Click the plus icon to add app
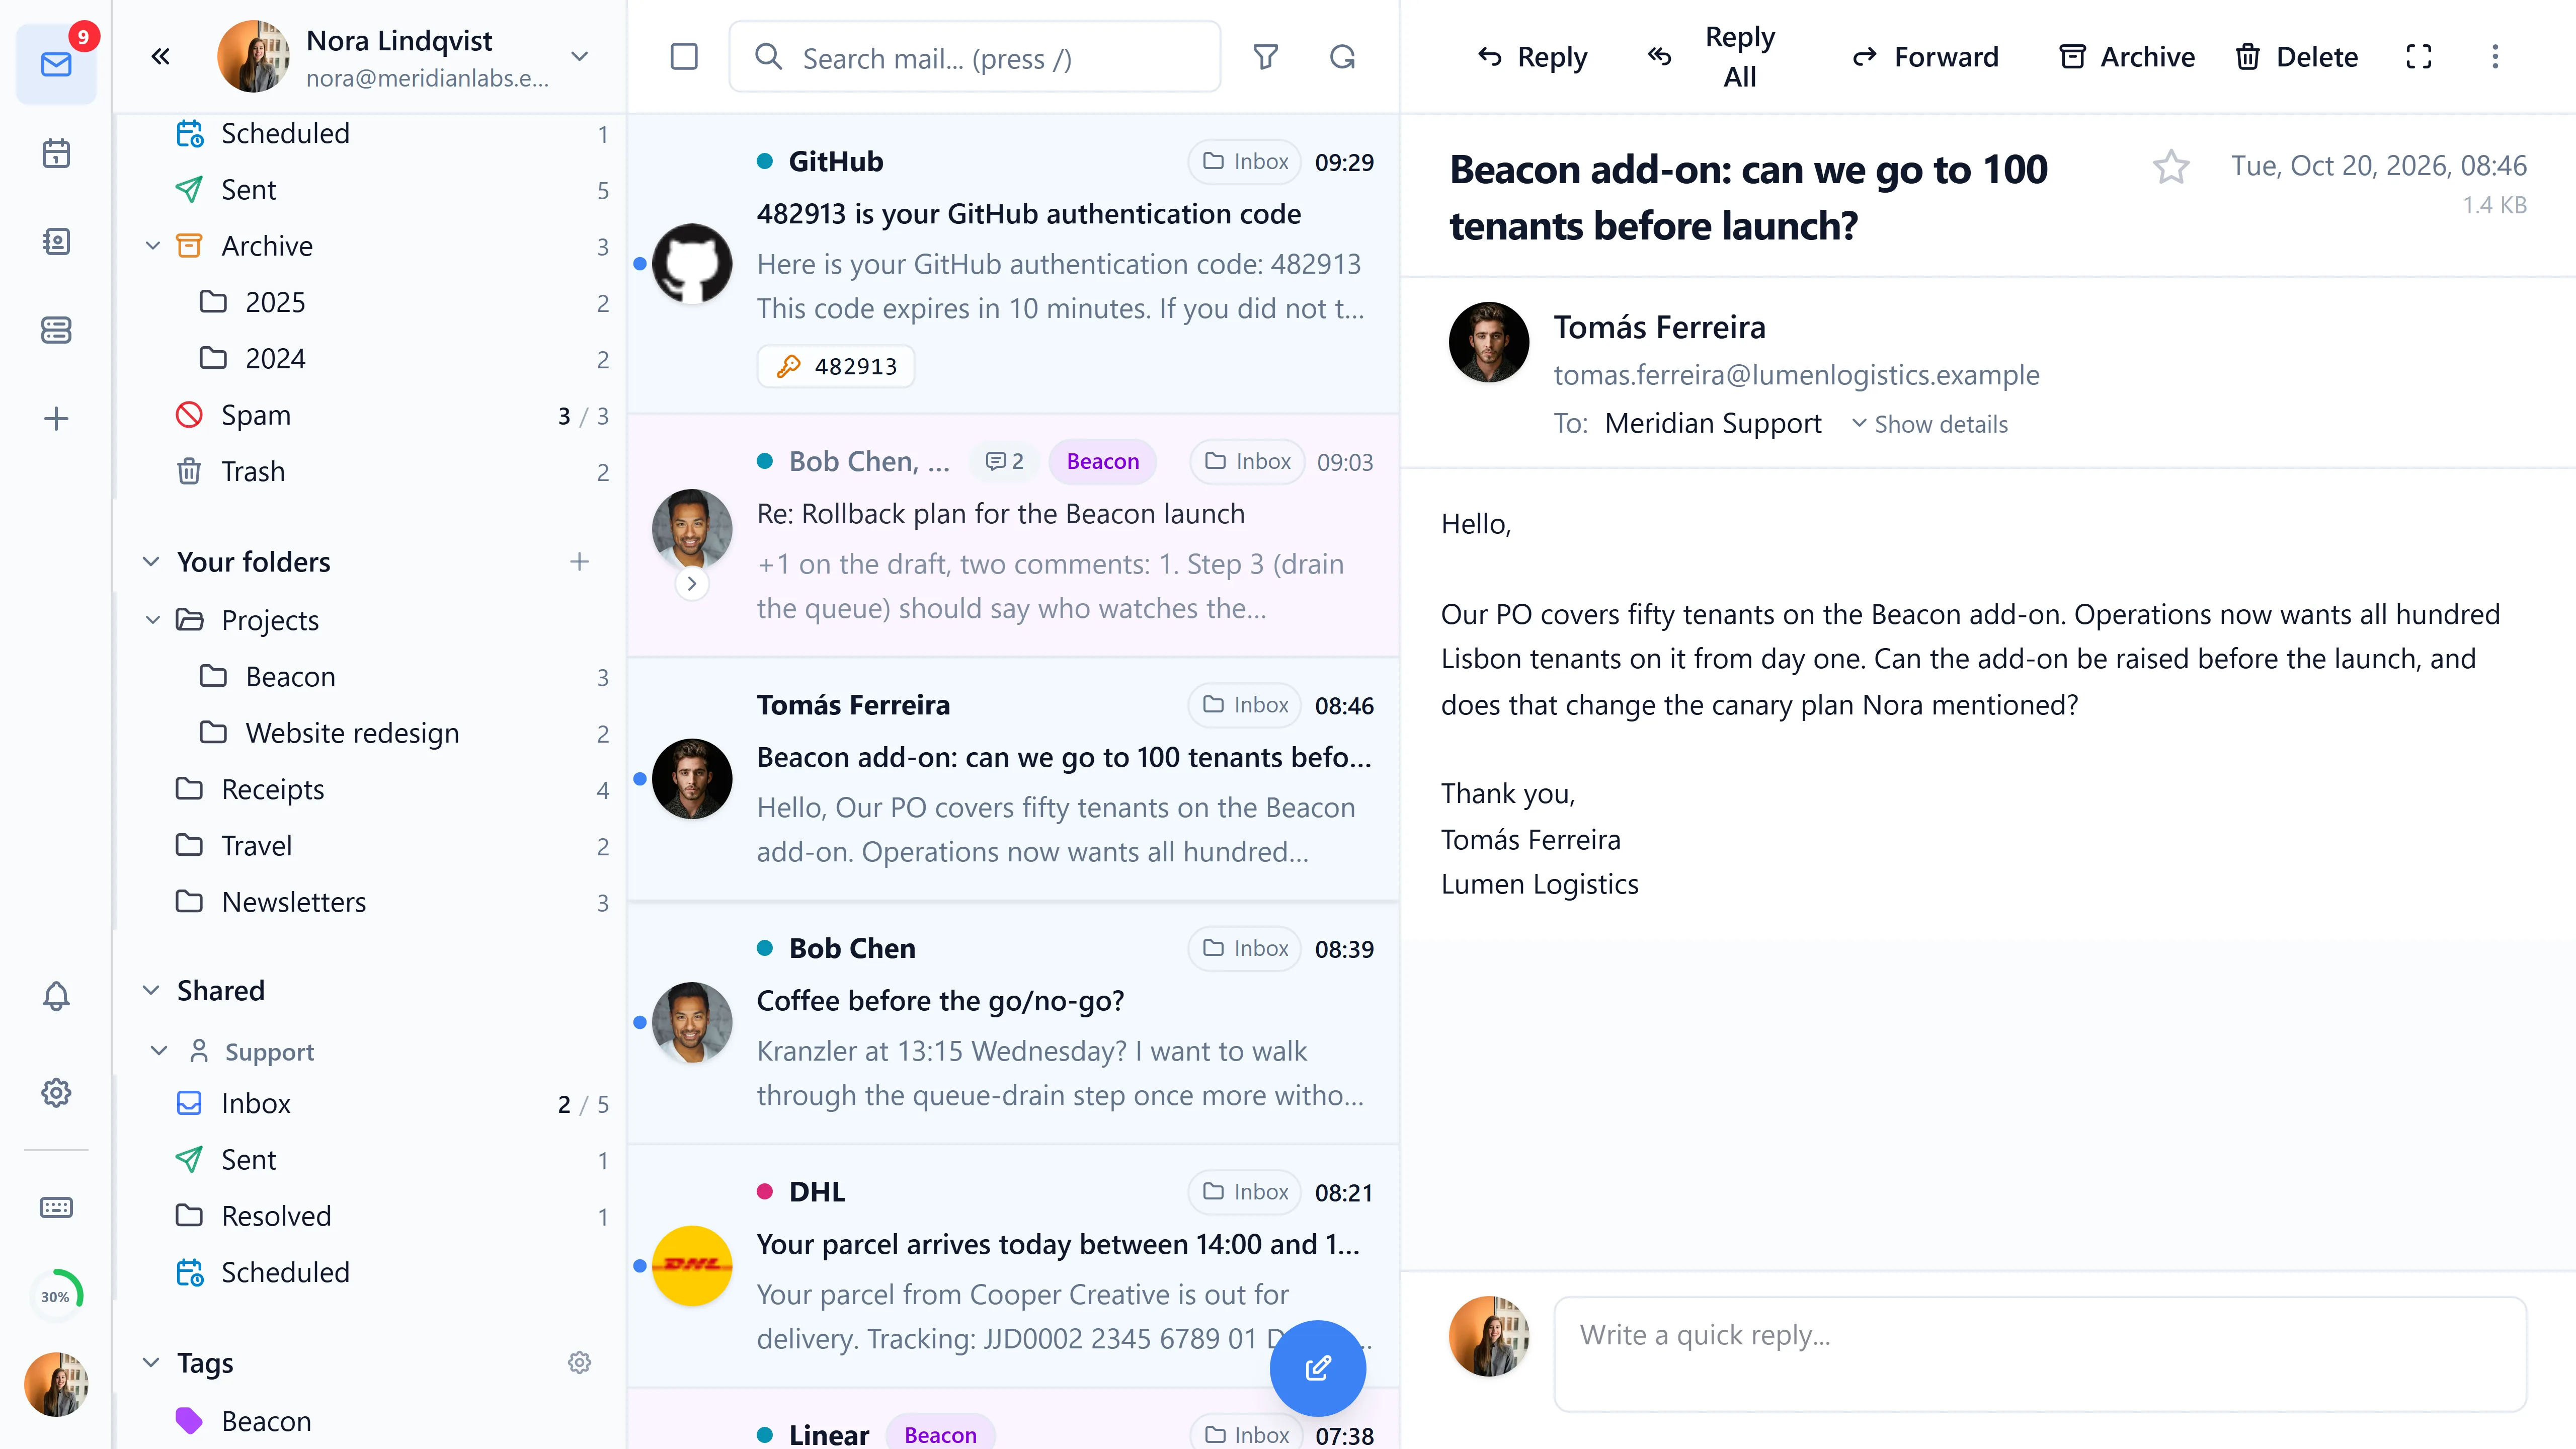 click(x=56, y=418)
